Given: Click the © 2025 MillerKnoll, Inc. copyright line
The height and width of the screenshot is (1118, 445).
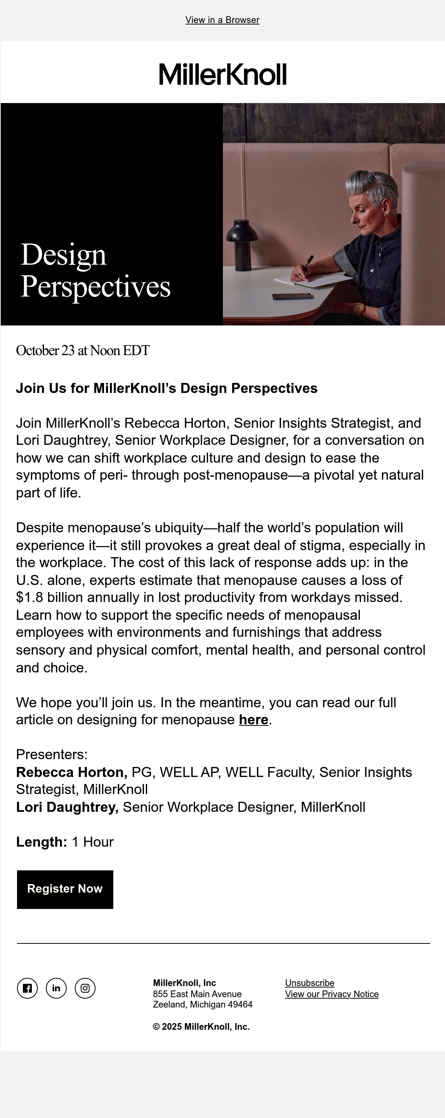Looking at the screenshot, I should click(201, 1026).
